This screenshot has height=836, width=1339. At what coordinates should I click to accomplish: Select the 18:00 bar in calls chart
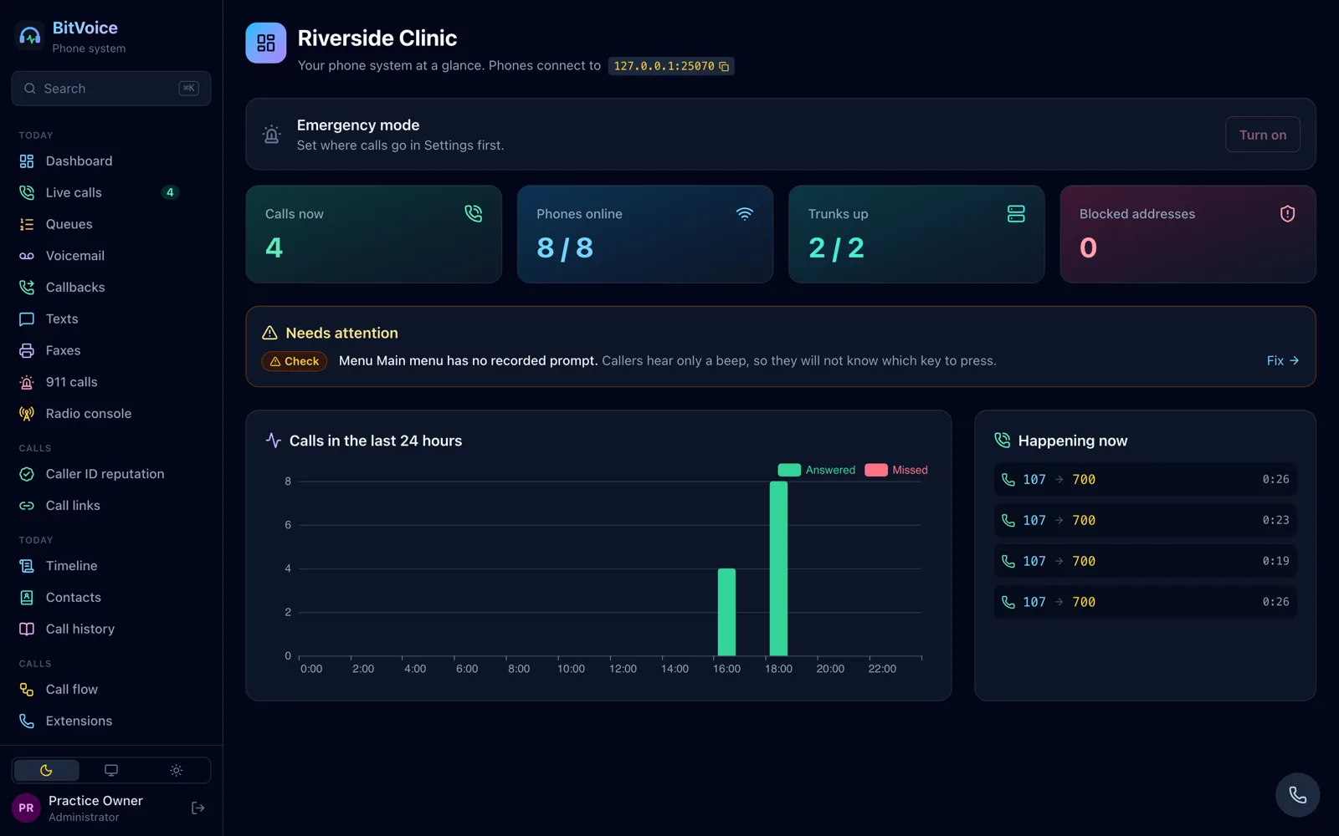tap(778, 568)
